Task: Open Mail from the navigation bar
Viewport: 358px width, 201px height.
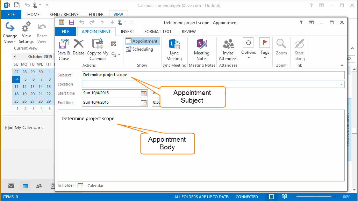Action: coord(11,186)
